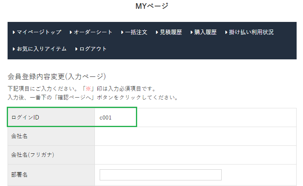Click the arrow icon before ログアウト
The height and width of the screenshot is (186, 303).
(76, 49)
